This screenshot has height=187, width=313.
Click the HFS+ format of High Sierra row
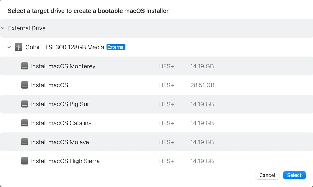coord(166,161)
